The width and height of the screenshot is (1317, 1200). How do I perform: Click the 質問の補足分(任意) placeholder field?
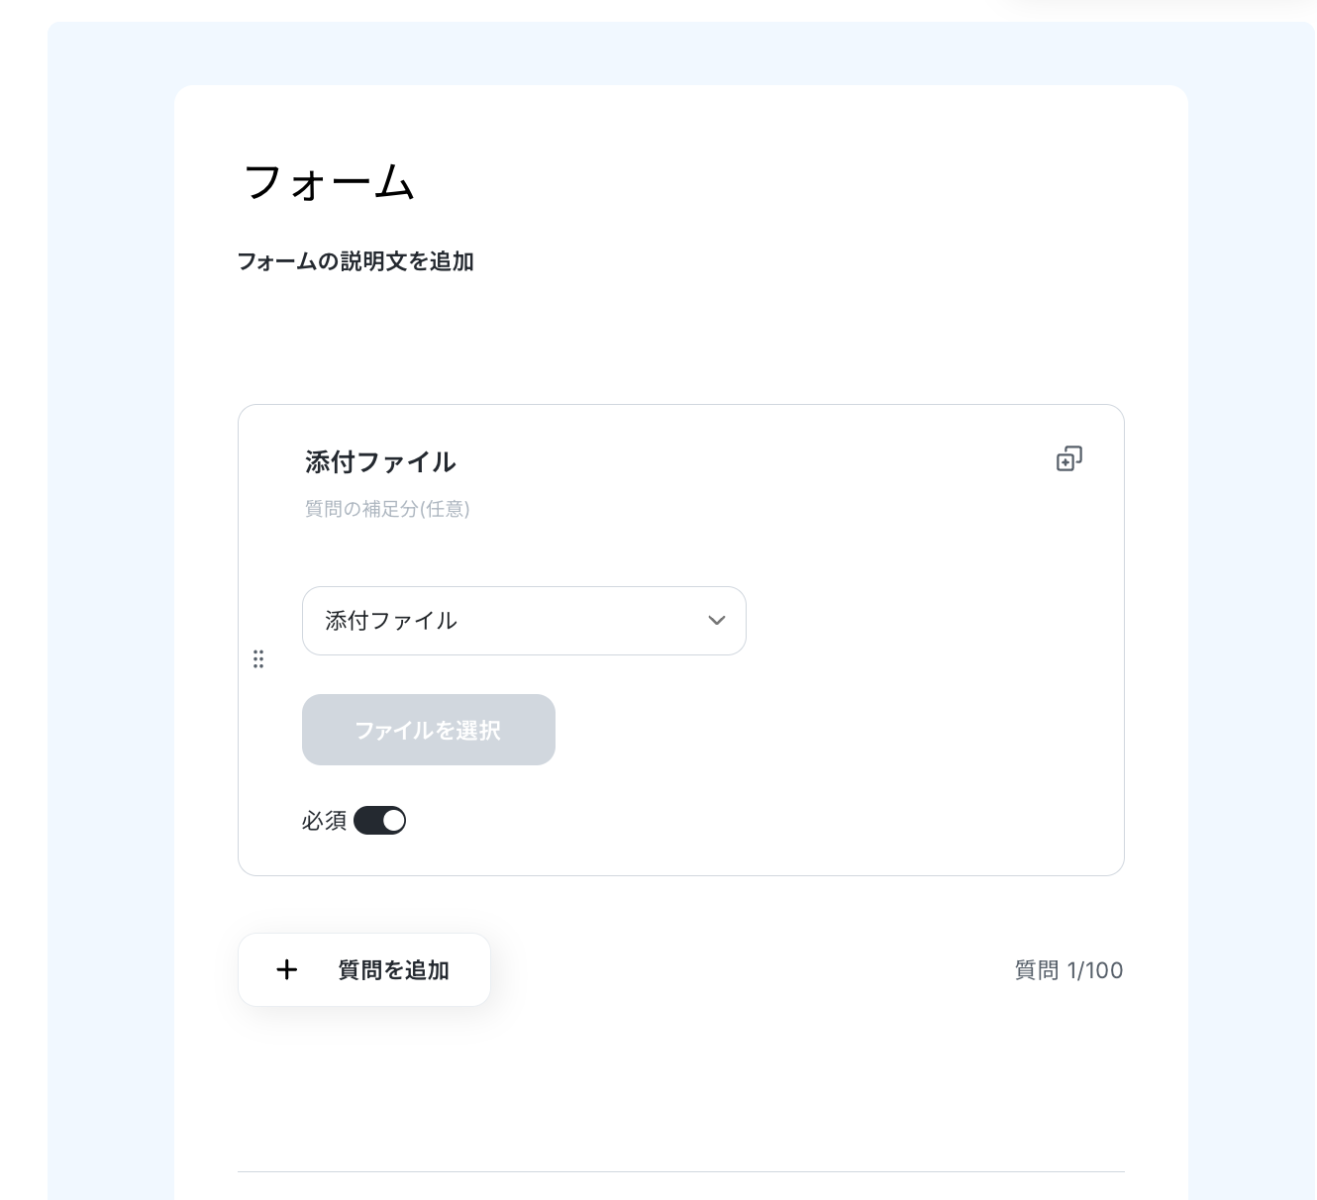click(x=387, y=509)
